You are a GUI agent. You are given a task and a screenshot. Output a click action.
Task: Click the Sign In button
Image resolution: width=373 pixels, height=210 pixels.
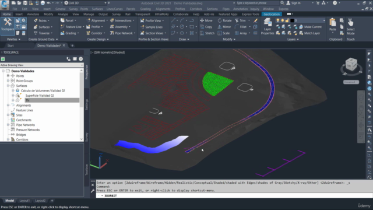click(x=293, y=3)
